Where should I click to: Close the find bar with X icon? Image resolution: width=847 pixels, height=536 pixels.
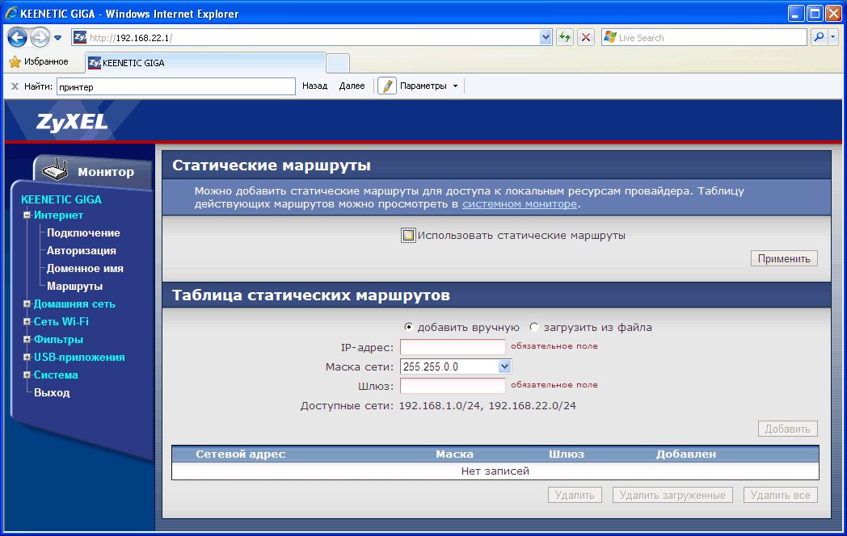(x=15, y=86)
